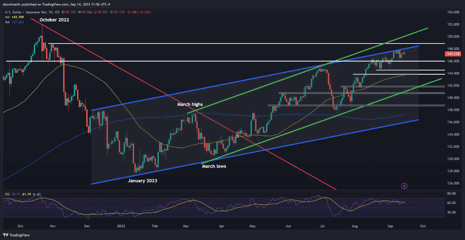Click the January 2023 annotation
The height and width of the screenshot is (240, 465).
point(143,181)
